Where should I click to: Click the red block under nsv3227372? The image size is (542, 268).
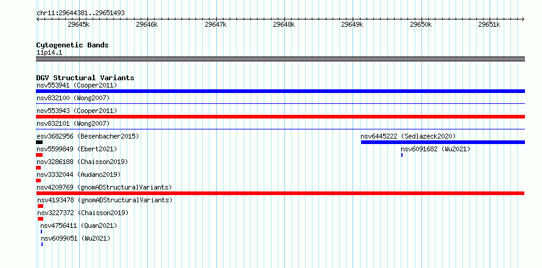[40, 219]
